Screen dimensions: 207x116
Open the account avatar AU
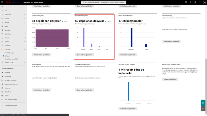click(204, 2)
